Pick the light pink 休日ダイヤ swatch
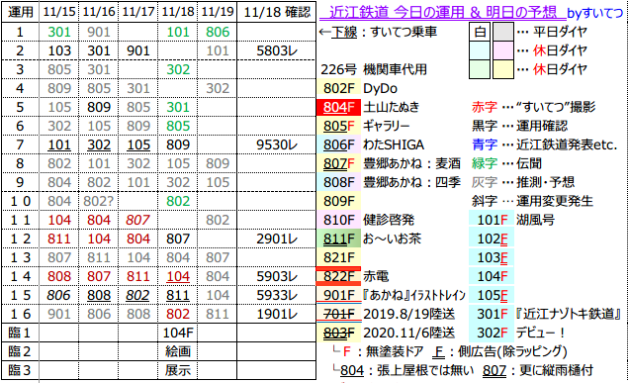Screen dimensions: 628x383 point(503,50)
